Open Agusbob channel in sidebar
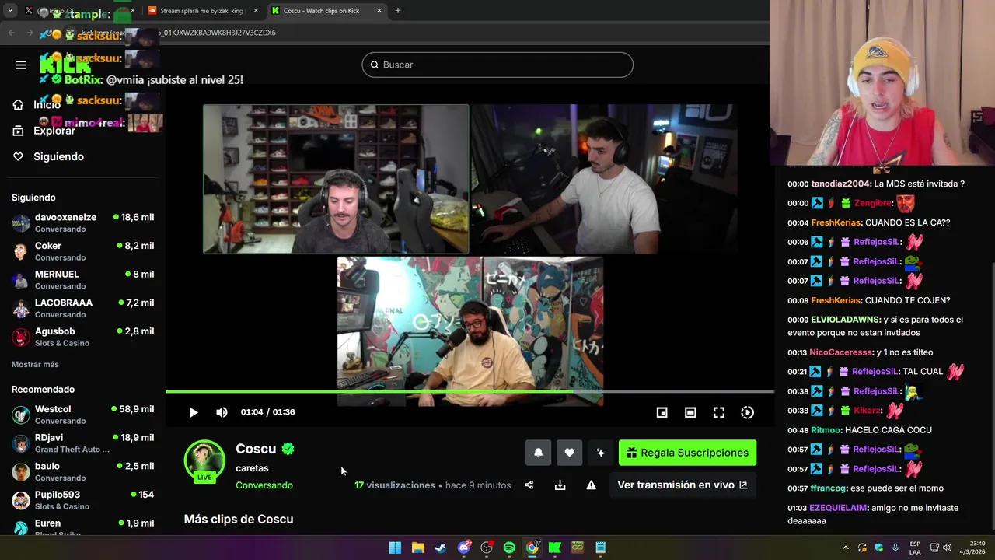The height and width of the screenshot is (560, 995). 82,337
